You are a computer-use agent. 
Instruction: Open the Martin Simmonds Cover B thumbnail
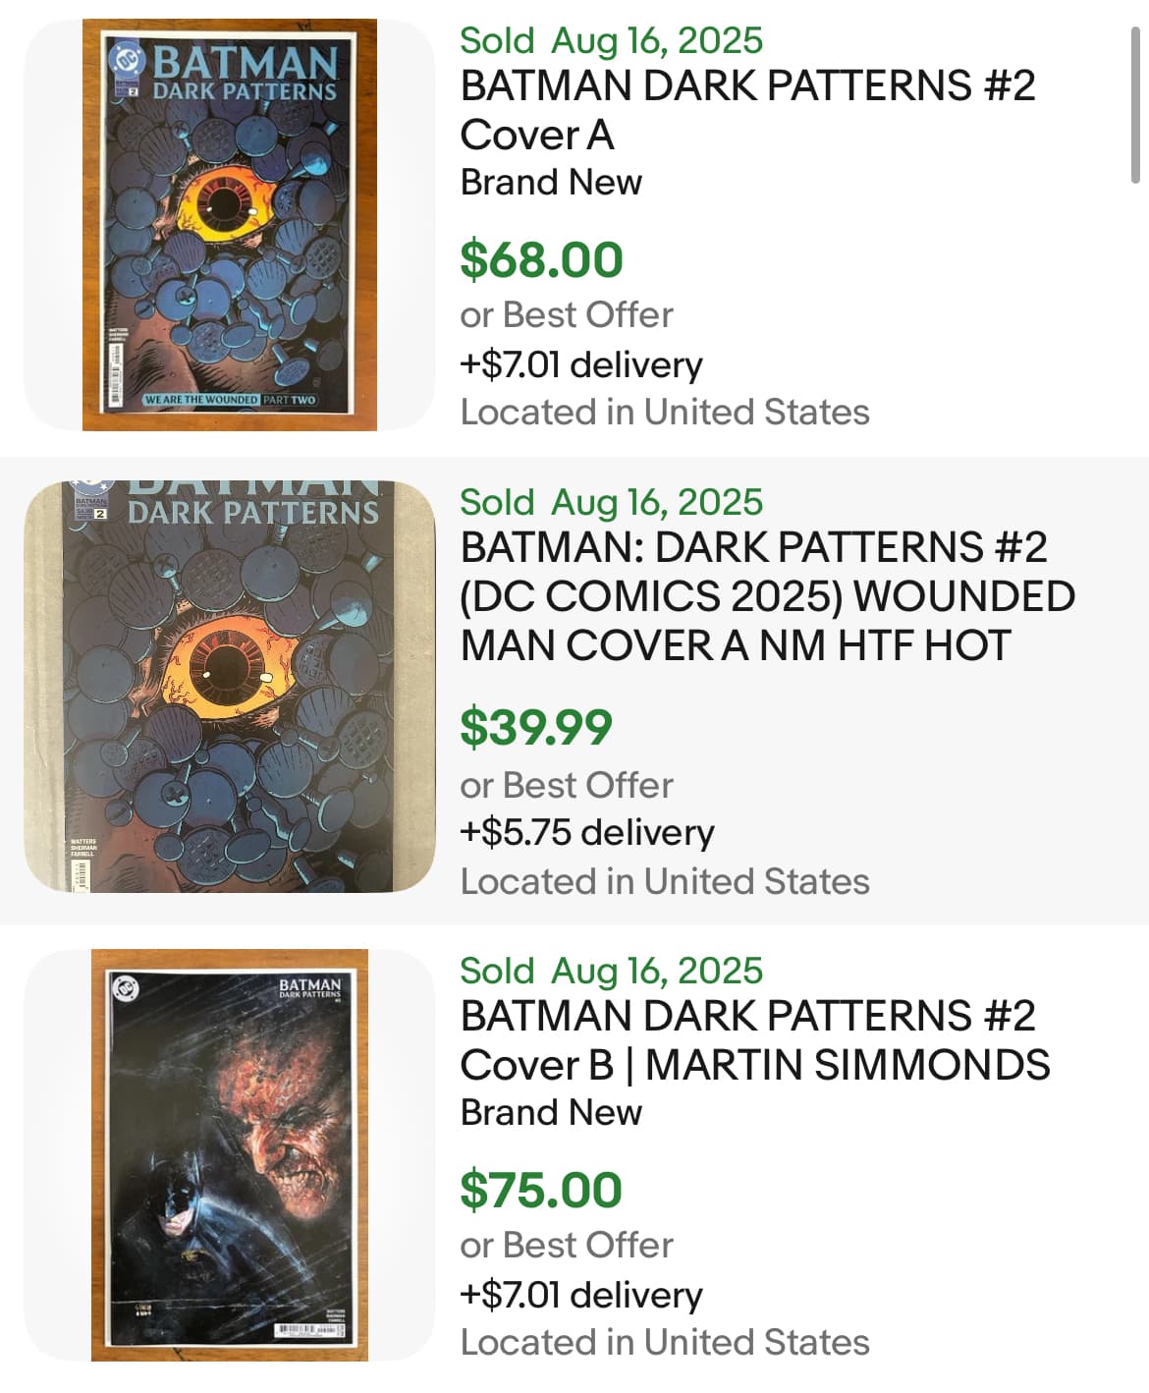[229, 1155]
